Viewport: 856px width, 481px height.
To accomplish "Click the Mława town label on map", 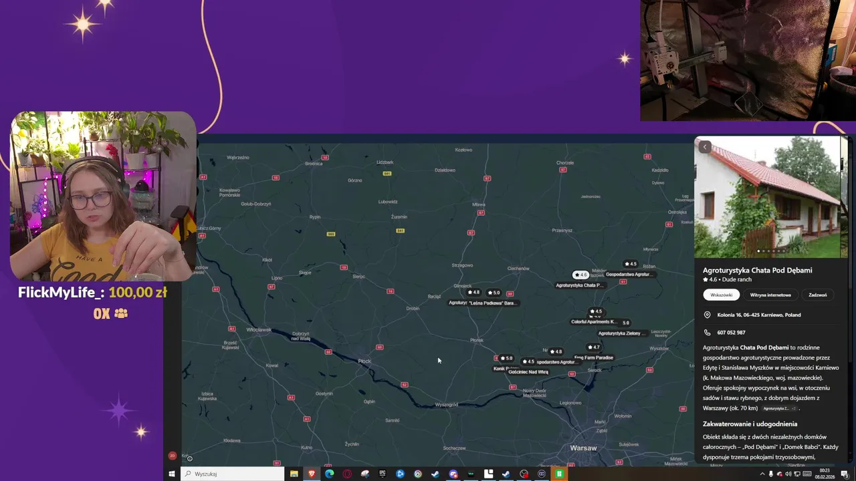I will click(x=479, y=204).
